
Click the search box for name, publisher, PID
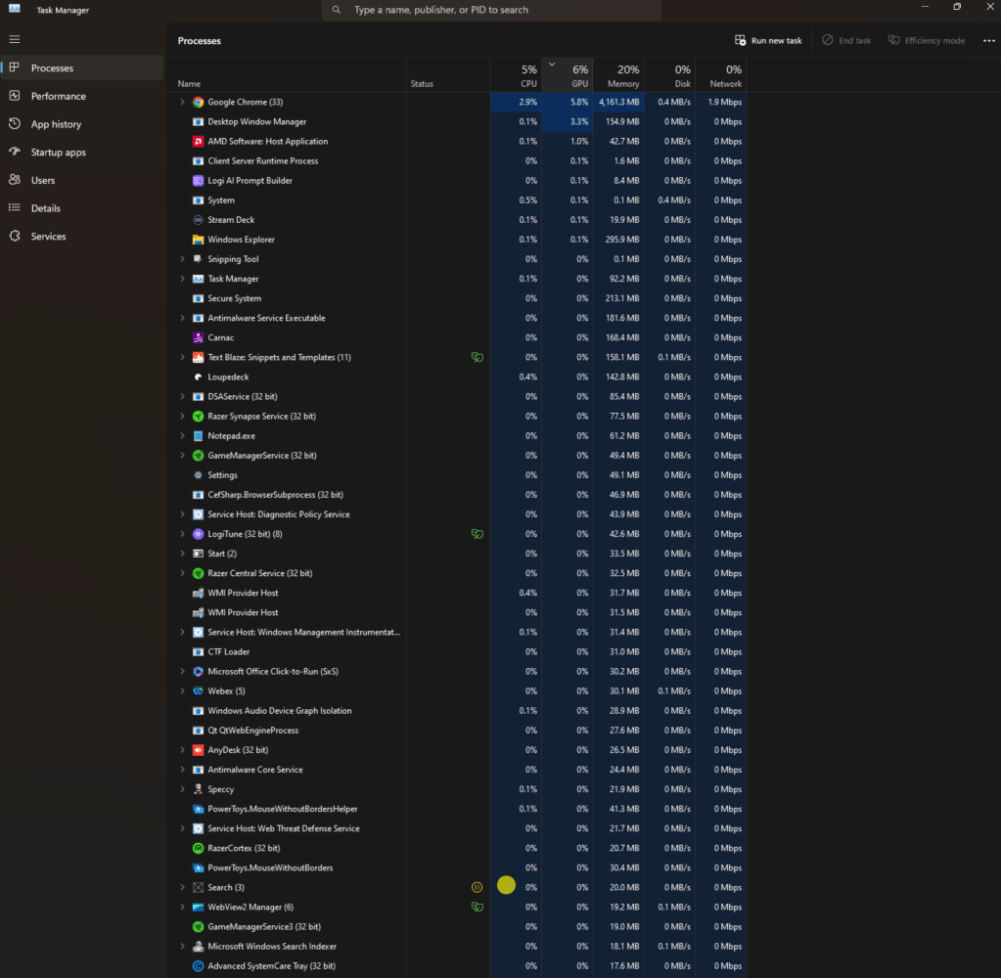(491, 10)
